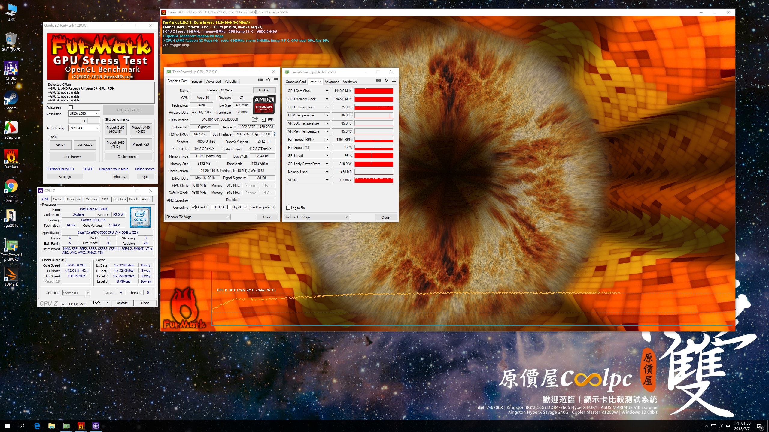Launch the CPU burner tool in FurMark
Viewport: 769px width, 432px height.
coord(73,157)
